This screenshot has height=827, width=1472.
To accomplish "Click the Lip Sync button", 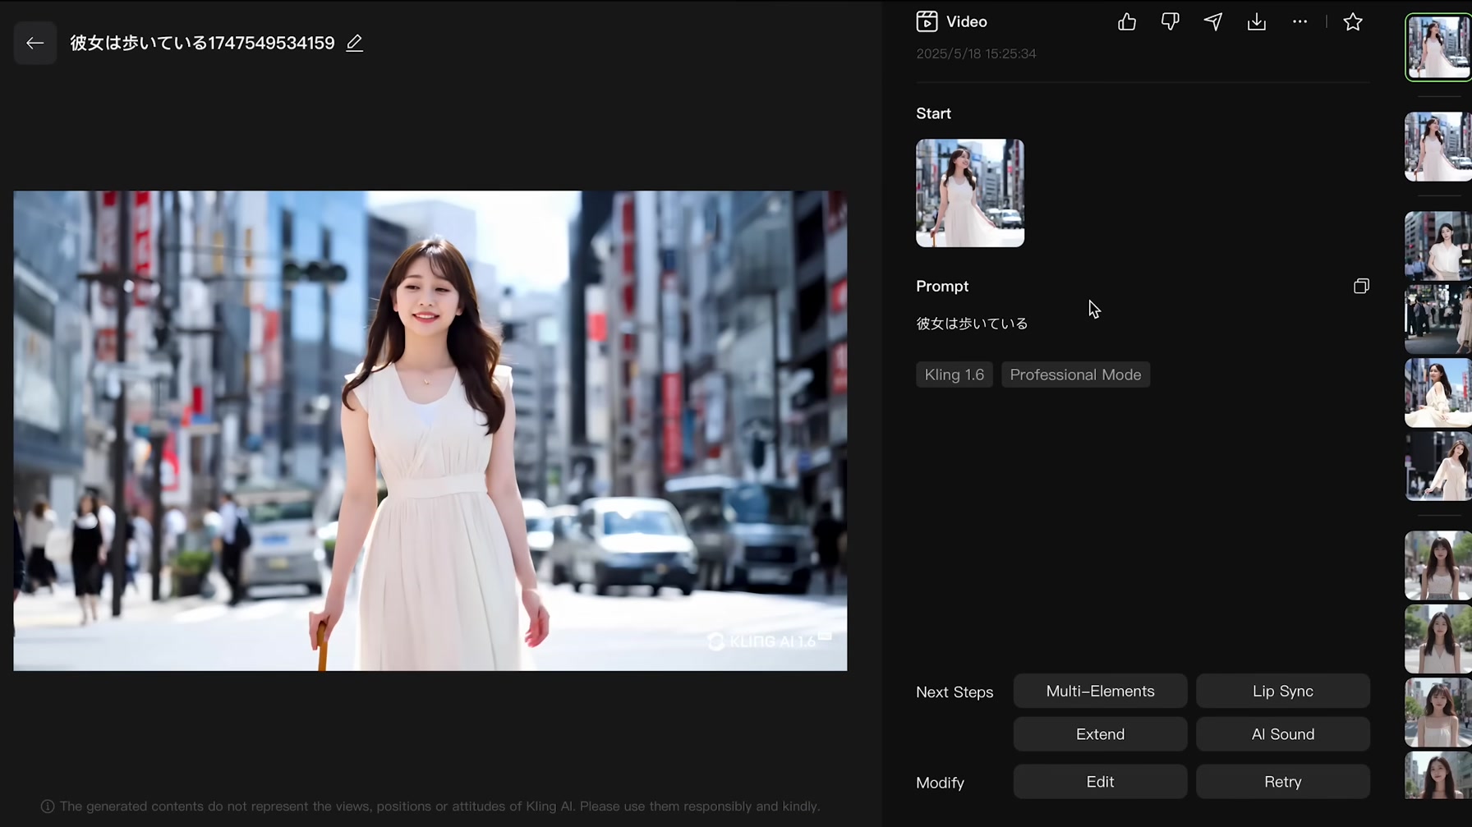I will [1282, 691].
